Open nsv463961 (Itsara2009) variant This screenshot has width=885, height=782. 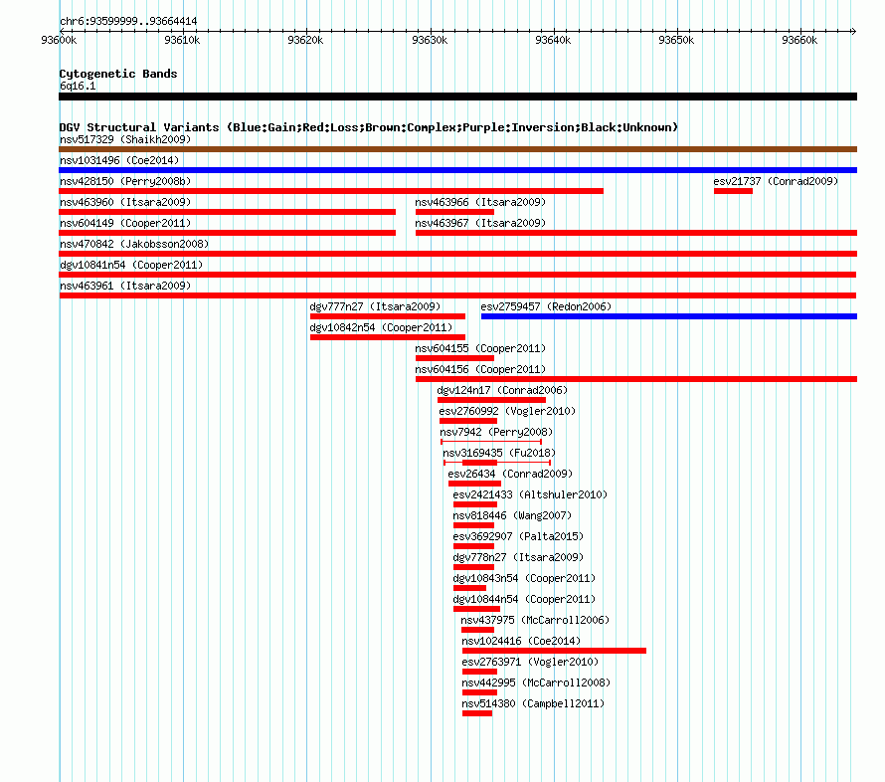point(125,286)
